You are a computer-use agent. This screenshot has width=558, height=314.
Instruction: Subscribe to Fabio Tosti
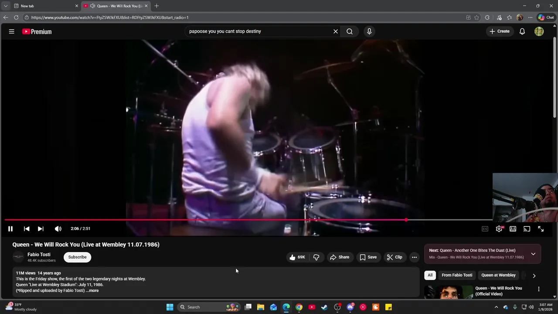coord(77,257)
